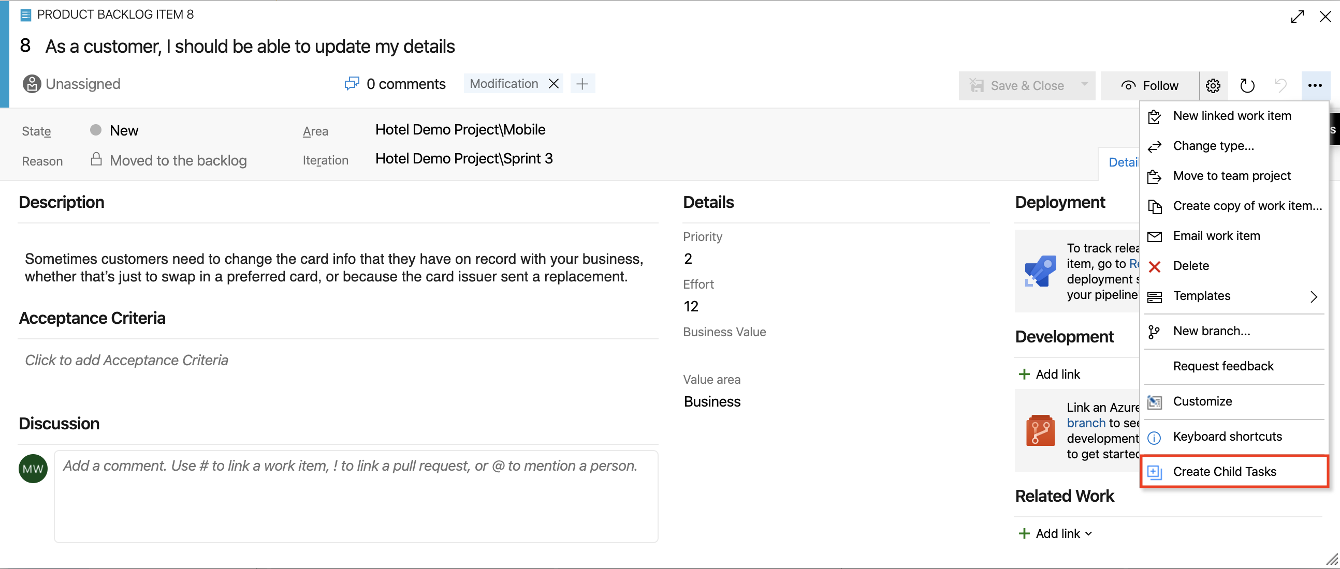Open the settings gear icon
The image size is (1340, 569).
pyautogui.click(x=1213, y=85)
